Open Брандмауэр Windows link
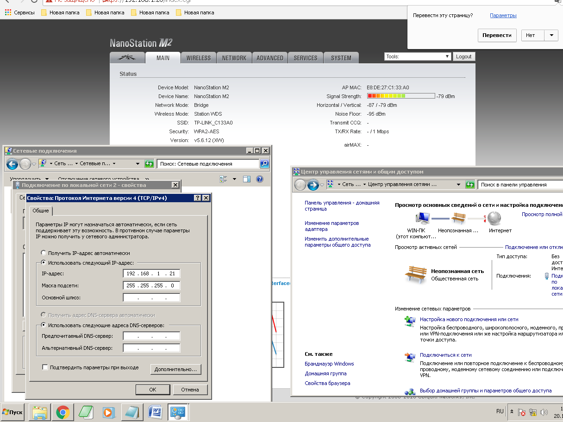Screen dimensions: 563x422 [329, 364]
